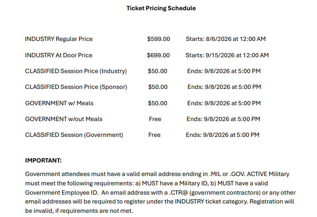Click the $599.00 price
Screen dimensions: 317x217
158,39
